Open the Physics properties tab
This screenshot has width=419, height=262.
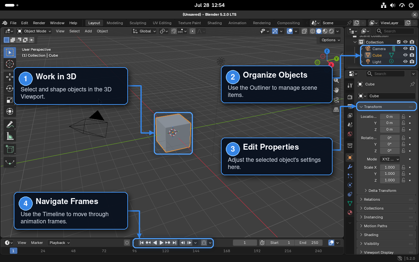[x=350, y=185]
